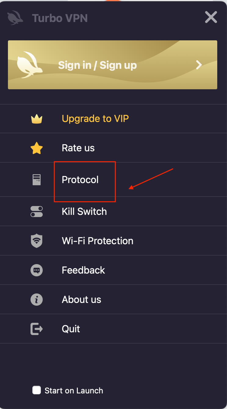
Task: Click the Quit exit-door icon
Action: coord(37,329)
